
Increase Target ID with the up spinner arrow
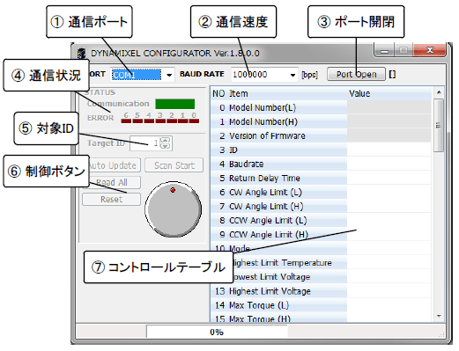click(x=166, y=140)
